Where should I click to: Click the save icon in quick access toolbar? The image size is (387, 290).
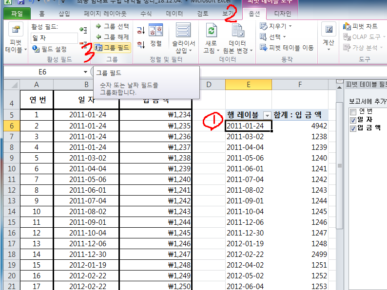click(21, 2)
